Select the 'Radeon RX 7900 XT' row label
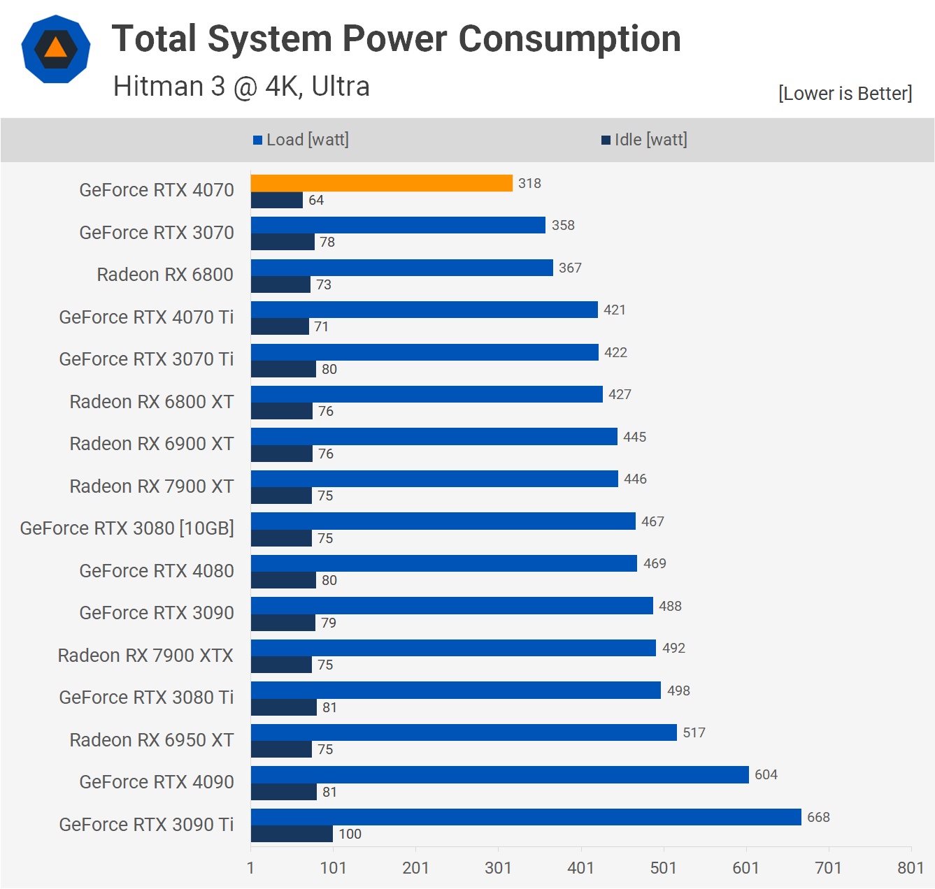 click(x=152, y=486)
